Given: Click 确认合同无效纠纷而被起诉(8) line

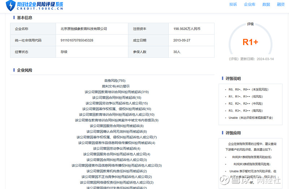Looking at the screenshot, I should [x=117, y=132].
